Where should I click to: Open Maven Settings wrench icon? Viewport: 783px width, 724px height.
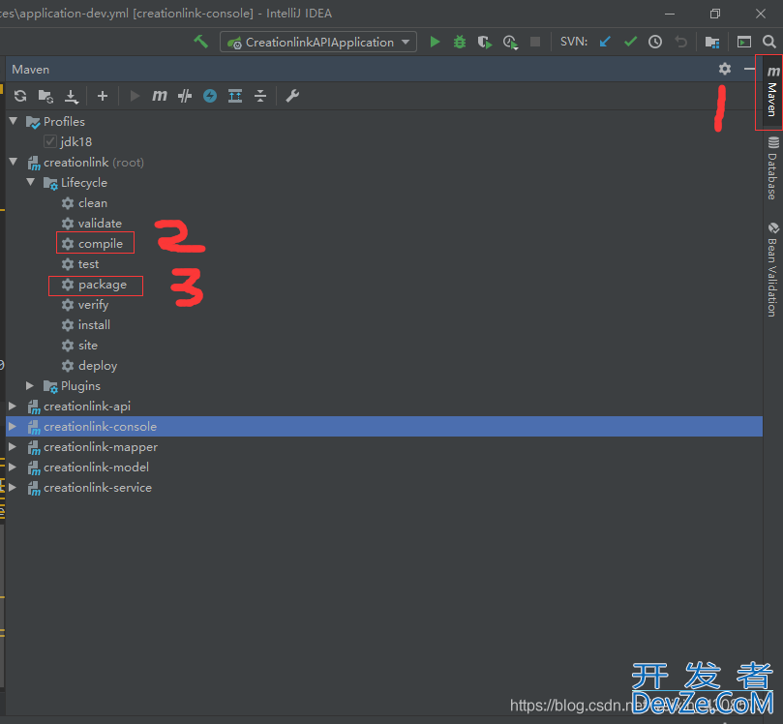tap(292, 96)
